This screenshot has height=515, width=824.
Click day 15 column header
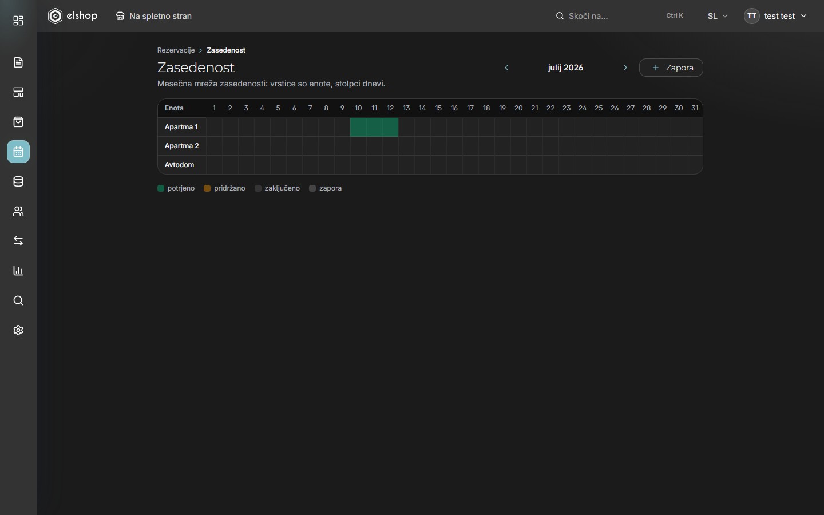click(438, 108)
